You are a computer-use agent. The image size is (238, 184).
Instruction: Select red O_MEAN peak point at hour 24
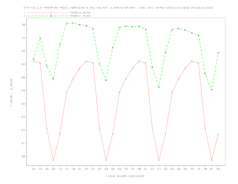[86, 61]
